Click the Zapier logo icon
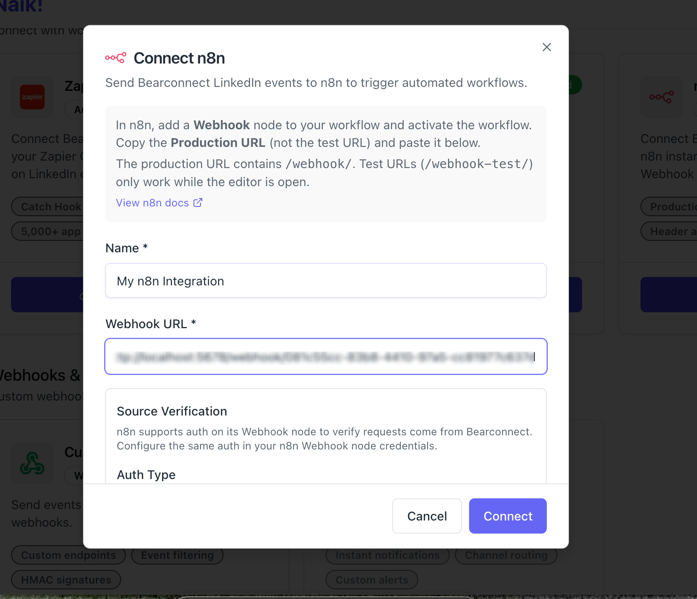Screen dimensions: 697x599 pos(32,97)
